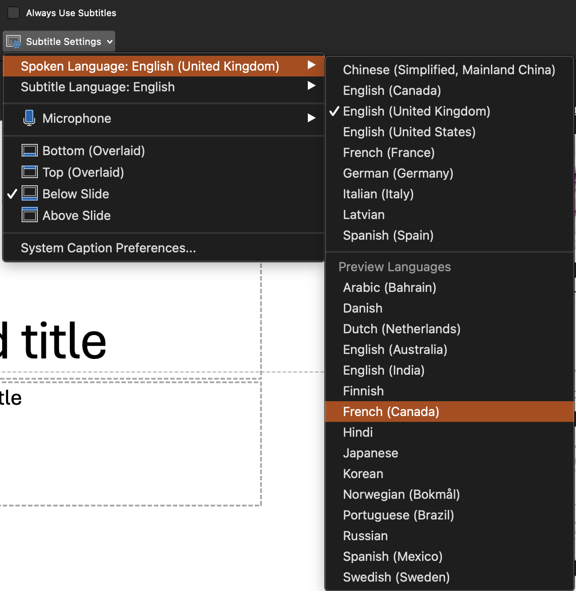Open the Subtitle Language: English submenu

[x=164, y=87]
